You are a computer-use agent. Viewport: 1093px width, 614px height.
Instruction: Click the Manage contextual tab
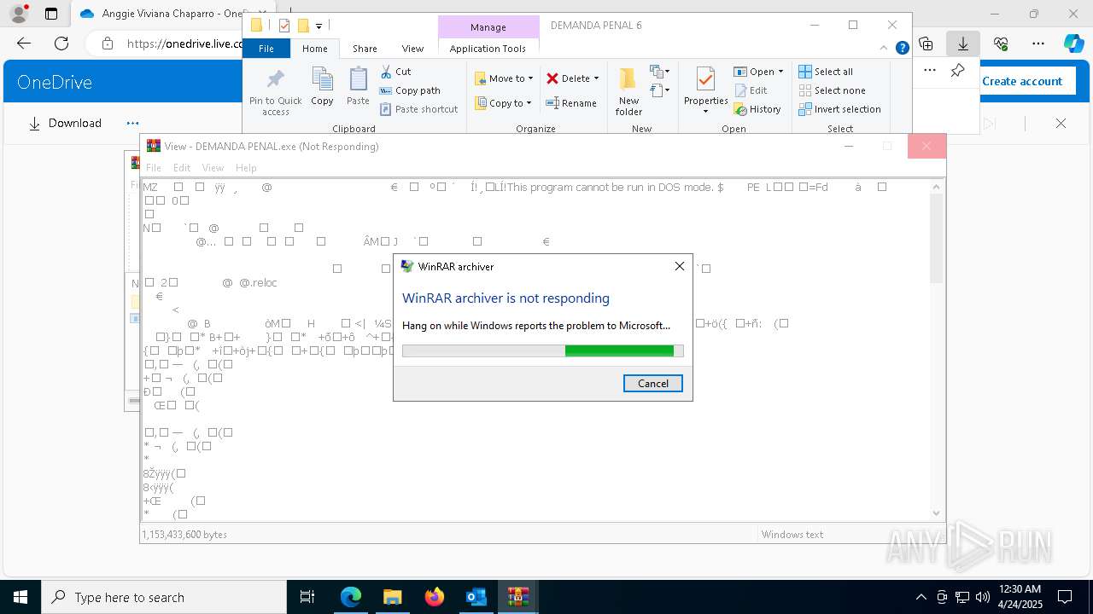[488, 27]
